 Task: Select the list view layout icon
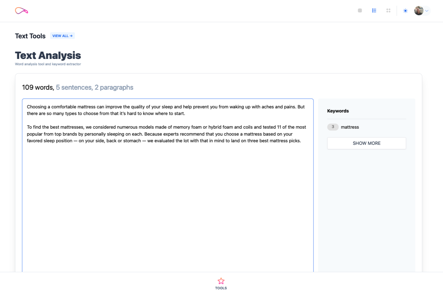point(374,10)
